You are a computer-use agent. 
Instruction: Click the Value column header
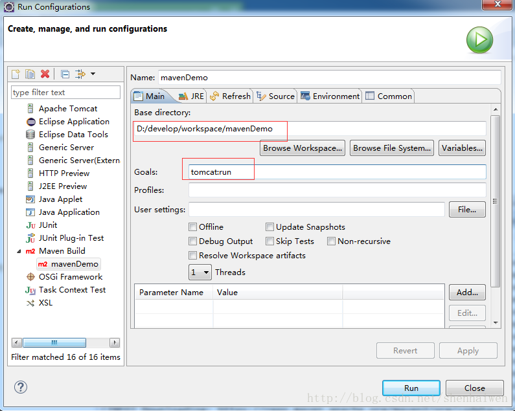point(278,292)
